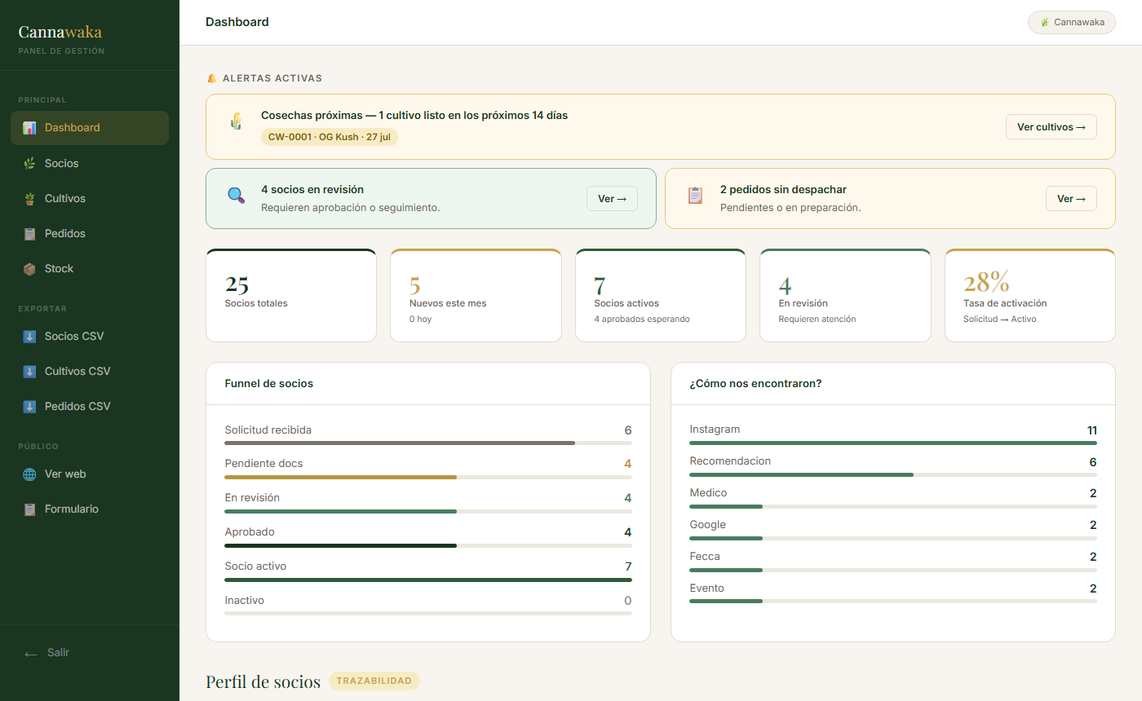The image size is (1142, 701).
Task: Click the Socio activo progress bar
Action: 428,580
